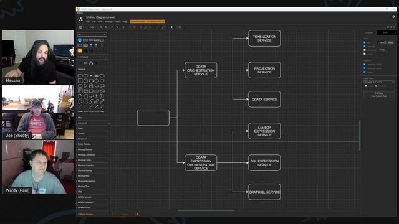Collapse the Scratchpad section
This screenshot has width=399, height=224.
[83, 57]
